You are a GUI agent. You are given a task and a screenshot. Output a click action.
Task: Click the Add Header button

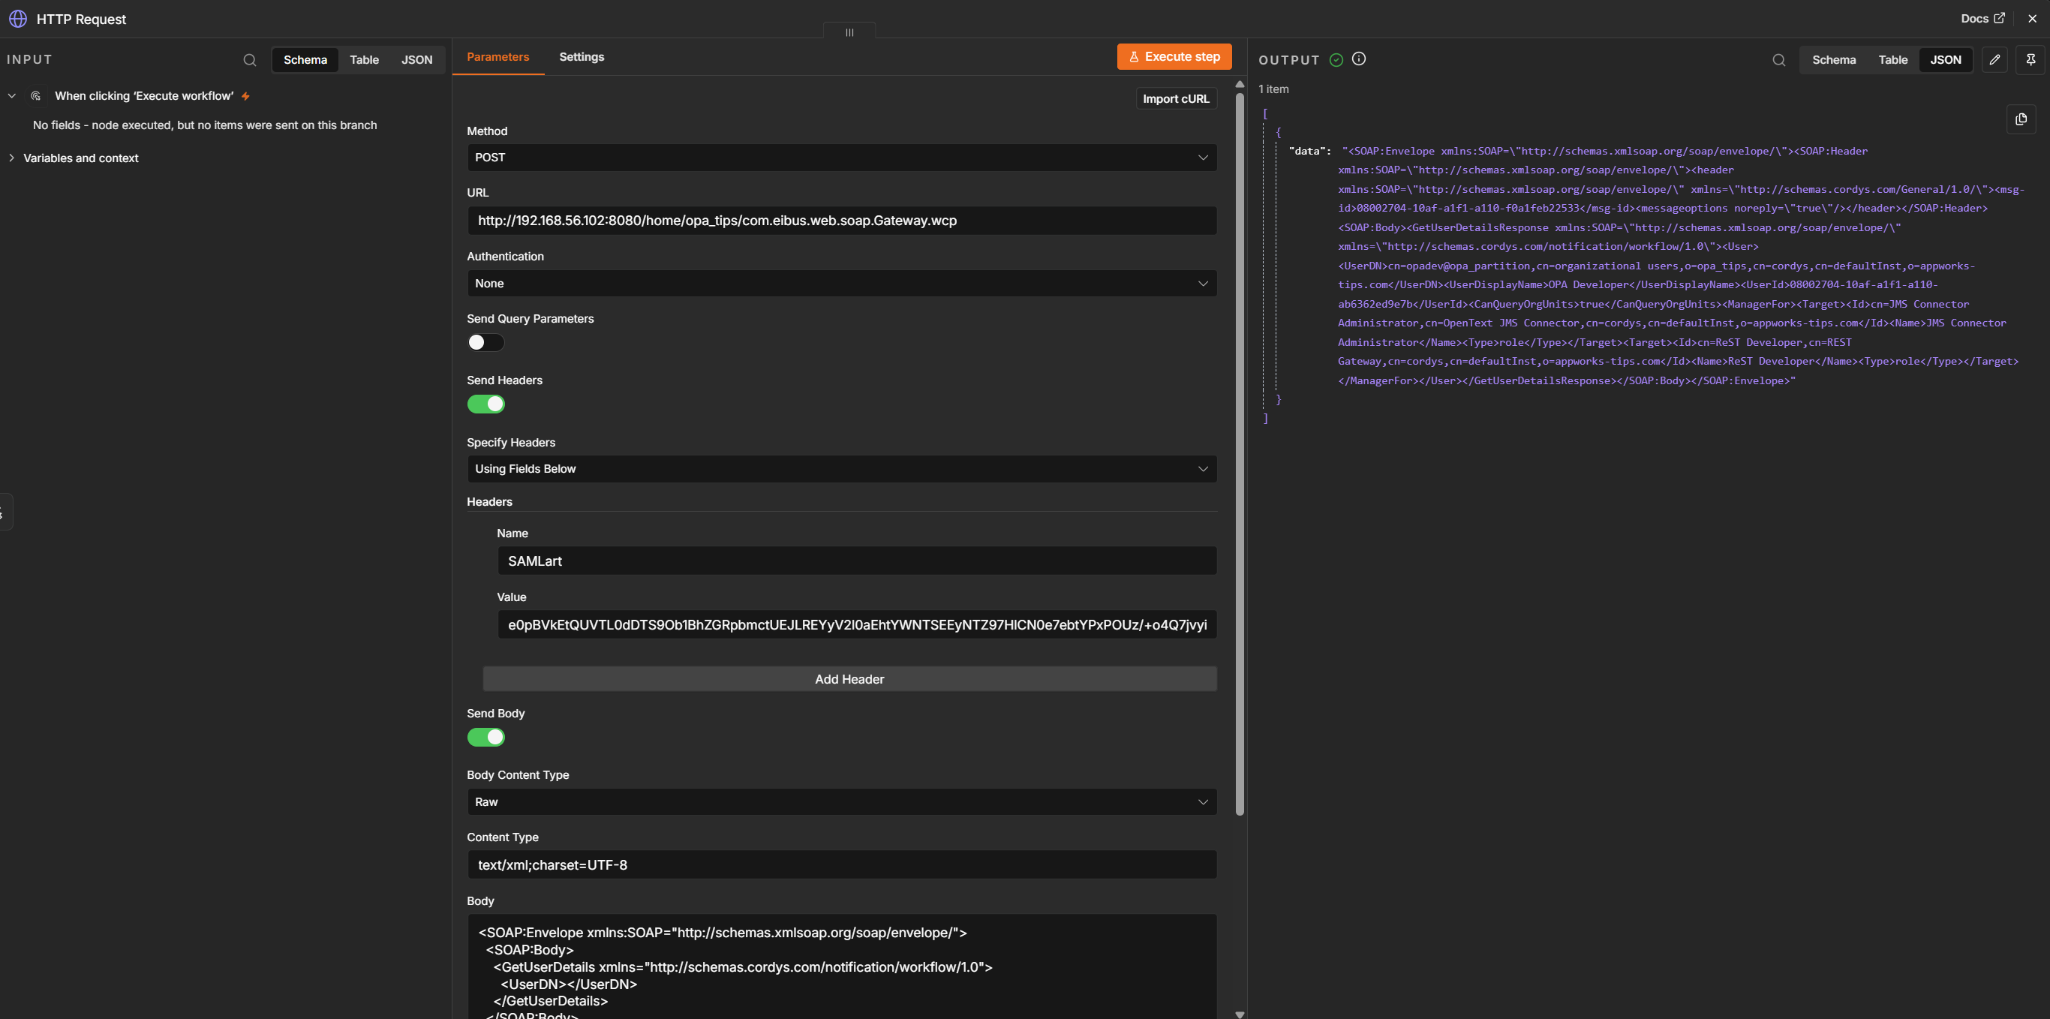tap(849, 679)
